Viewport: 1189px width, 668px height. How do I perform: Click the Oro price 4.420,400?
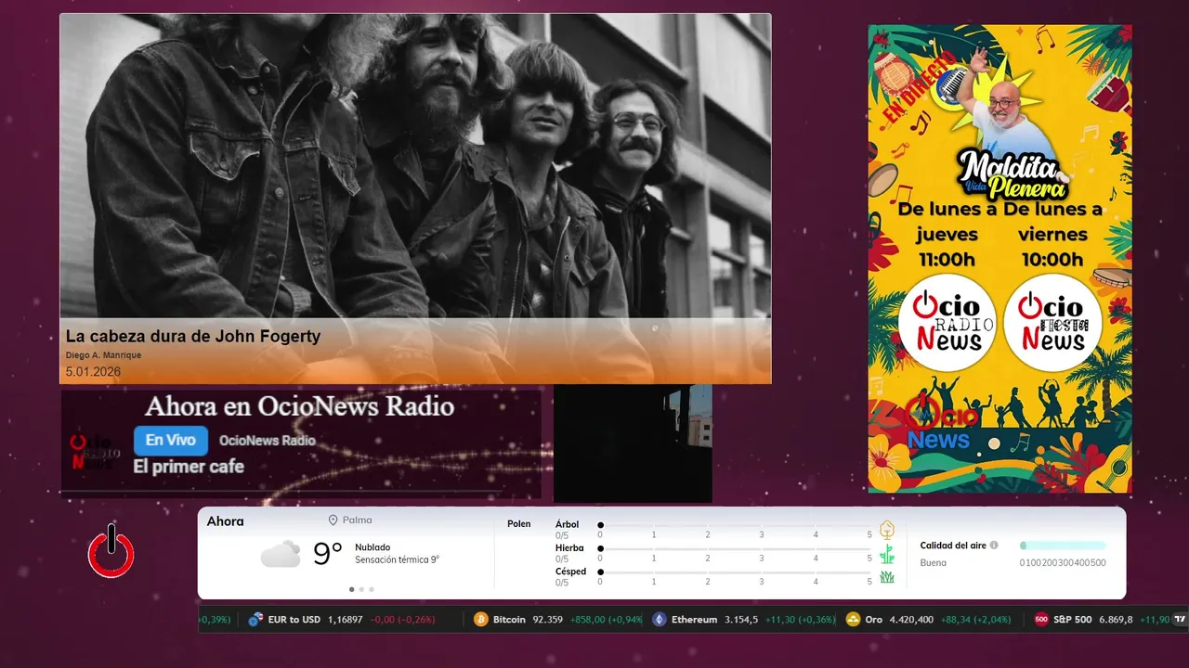pyautogui.click(x=912, y=620)
